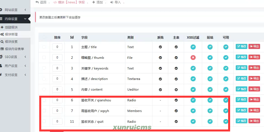The image size is (264, 132).
Task: Click the Textarea type cell
Action: pos(134,79)
